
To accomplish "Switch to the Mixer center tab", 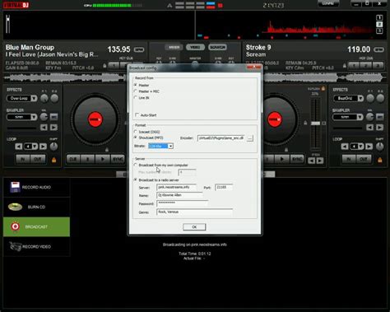I will coord(174,47).
